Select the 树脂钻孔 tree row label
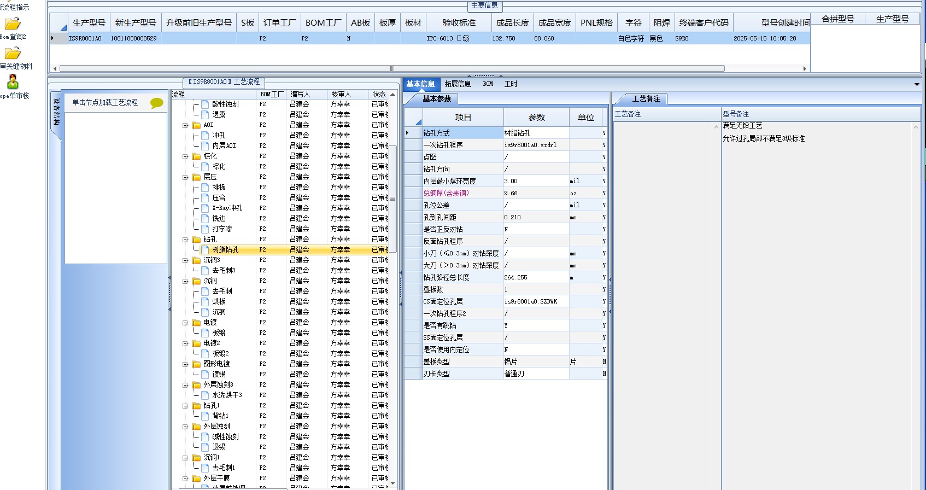The height and width of the screenshot is (490, 926). click(225, 250)
